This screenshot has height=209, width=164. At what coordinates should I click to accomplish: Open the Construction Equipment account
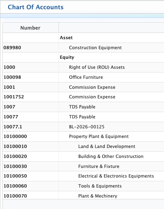[95, 48]
